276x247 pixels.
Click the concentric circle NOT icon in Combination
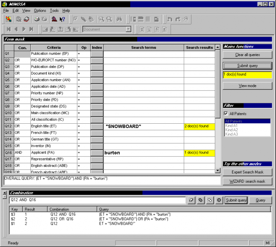[x=219, y=200]
